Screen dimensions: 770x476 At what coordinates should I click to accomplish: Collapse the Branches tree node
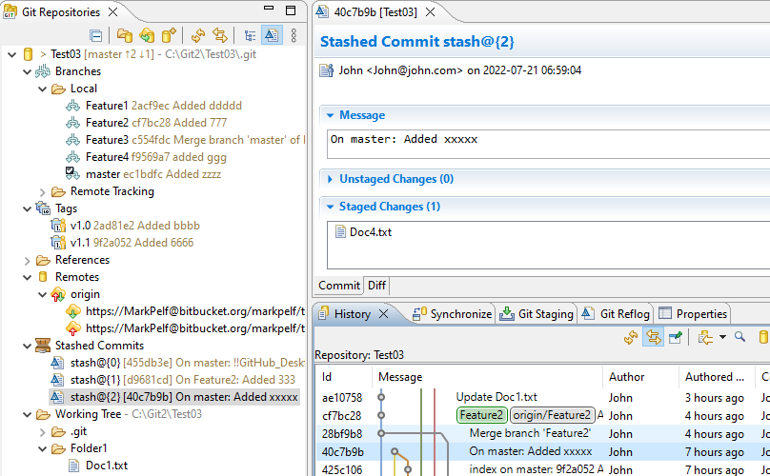(27, 71)
